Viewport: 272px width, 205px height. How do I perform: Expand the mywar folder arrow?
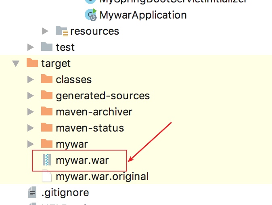[31, 144]
